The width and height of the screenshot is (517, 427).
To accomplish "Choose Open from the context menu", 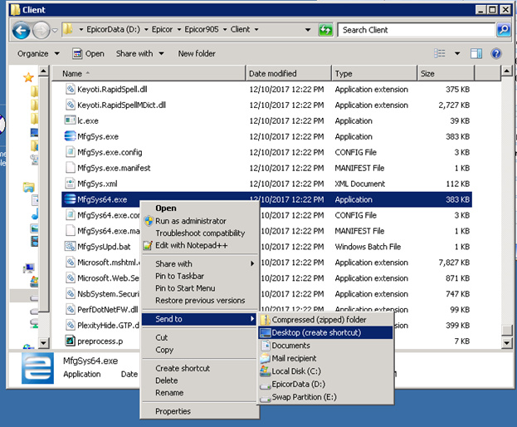I will (x=199, y=209).
